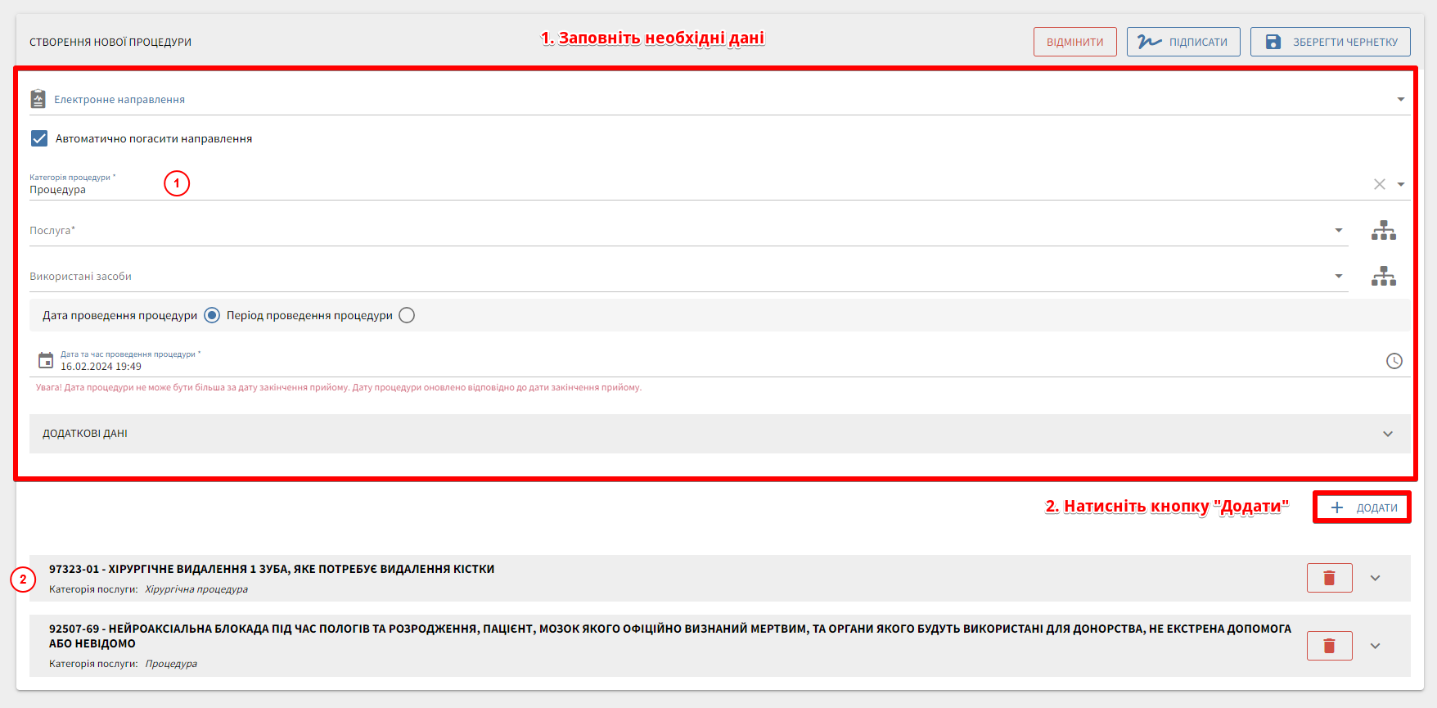Clear the procedure category with X icon
Image resolution: width=1437 pixels, height=708 pixels.
(1379, 184)
